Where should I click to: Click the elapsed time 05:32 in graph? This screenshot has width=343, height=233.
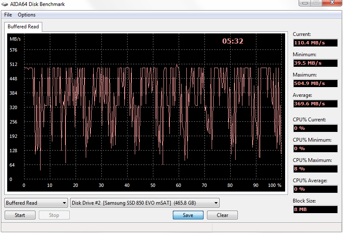232,41
